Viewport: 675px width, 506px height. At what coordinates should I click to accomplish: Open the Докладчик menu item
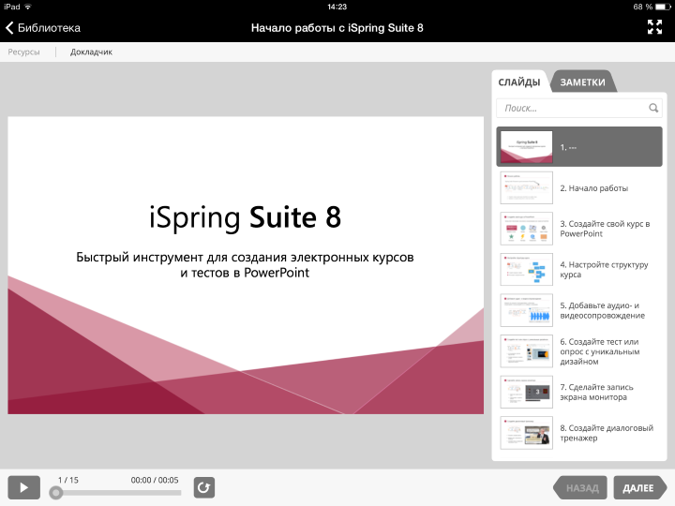[x=91, y=52]
